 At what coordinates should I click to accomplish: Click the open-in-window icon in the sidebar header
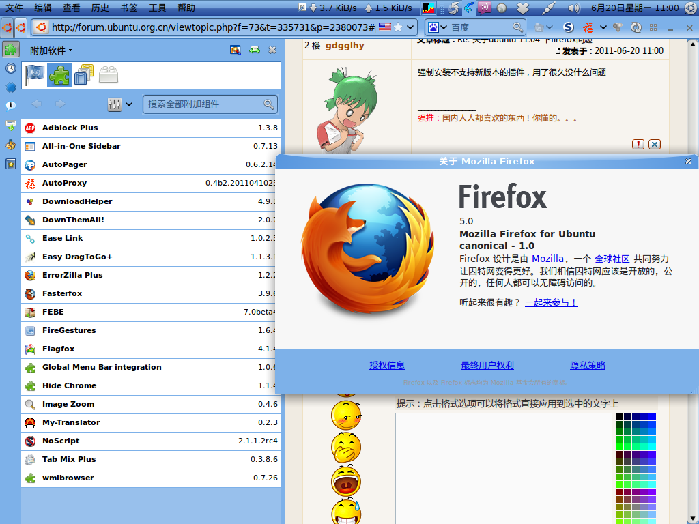[x=236, y=50]
